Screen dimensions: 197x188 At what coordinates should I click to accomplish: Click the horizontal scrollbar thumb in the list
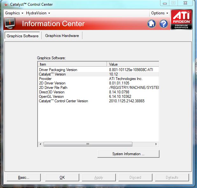(x=88, y=144)
